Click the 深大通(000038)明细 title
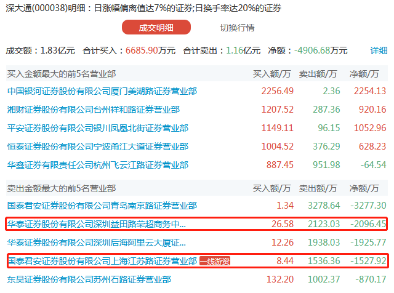Image resolution: width=394 pixels, height=293 pixels. point(46,8)
